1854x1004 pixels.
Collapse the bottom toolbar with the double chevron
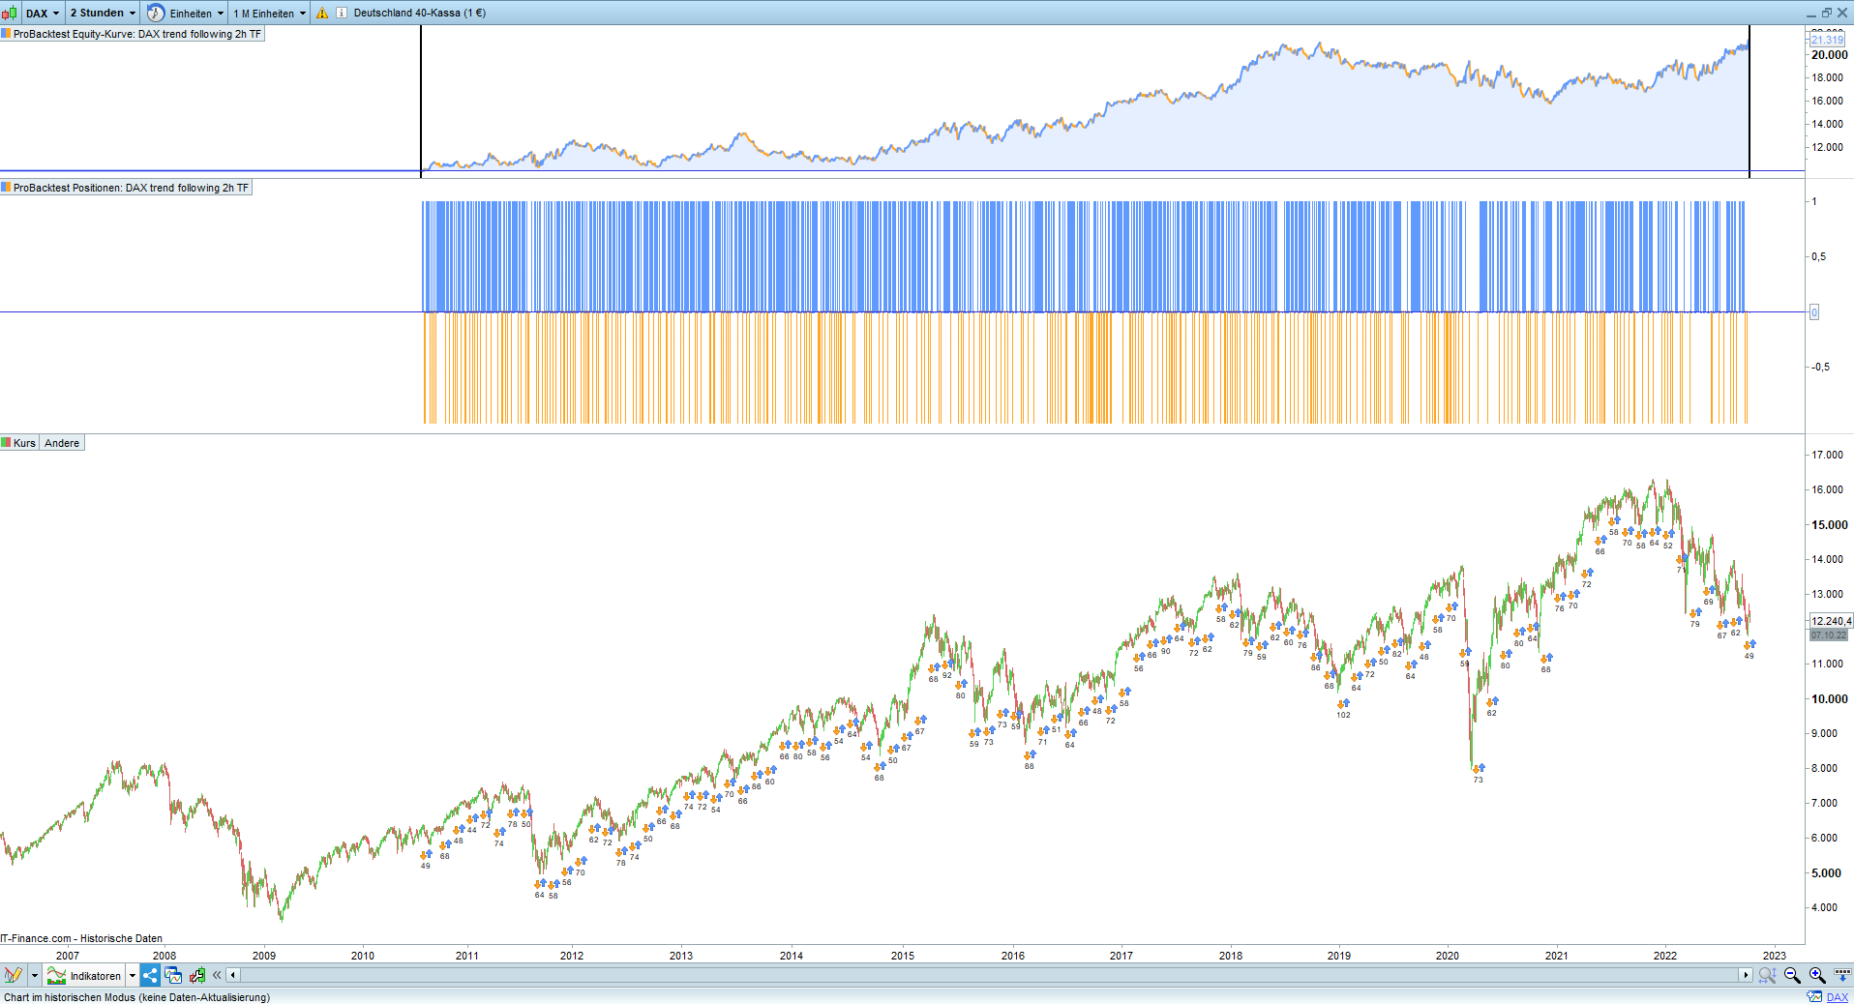(217, 975)
